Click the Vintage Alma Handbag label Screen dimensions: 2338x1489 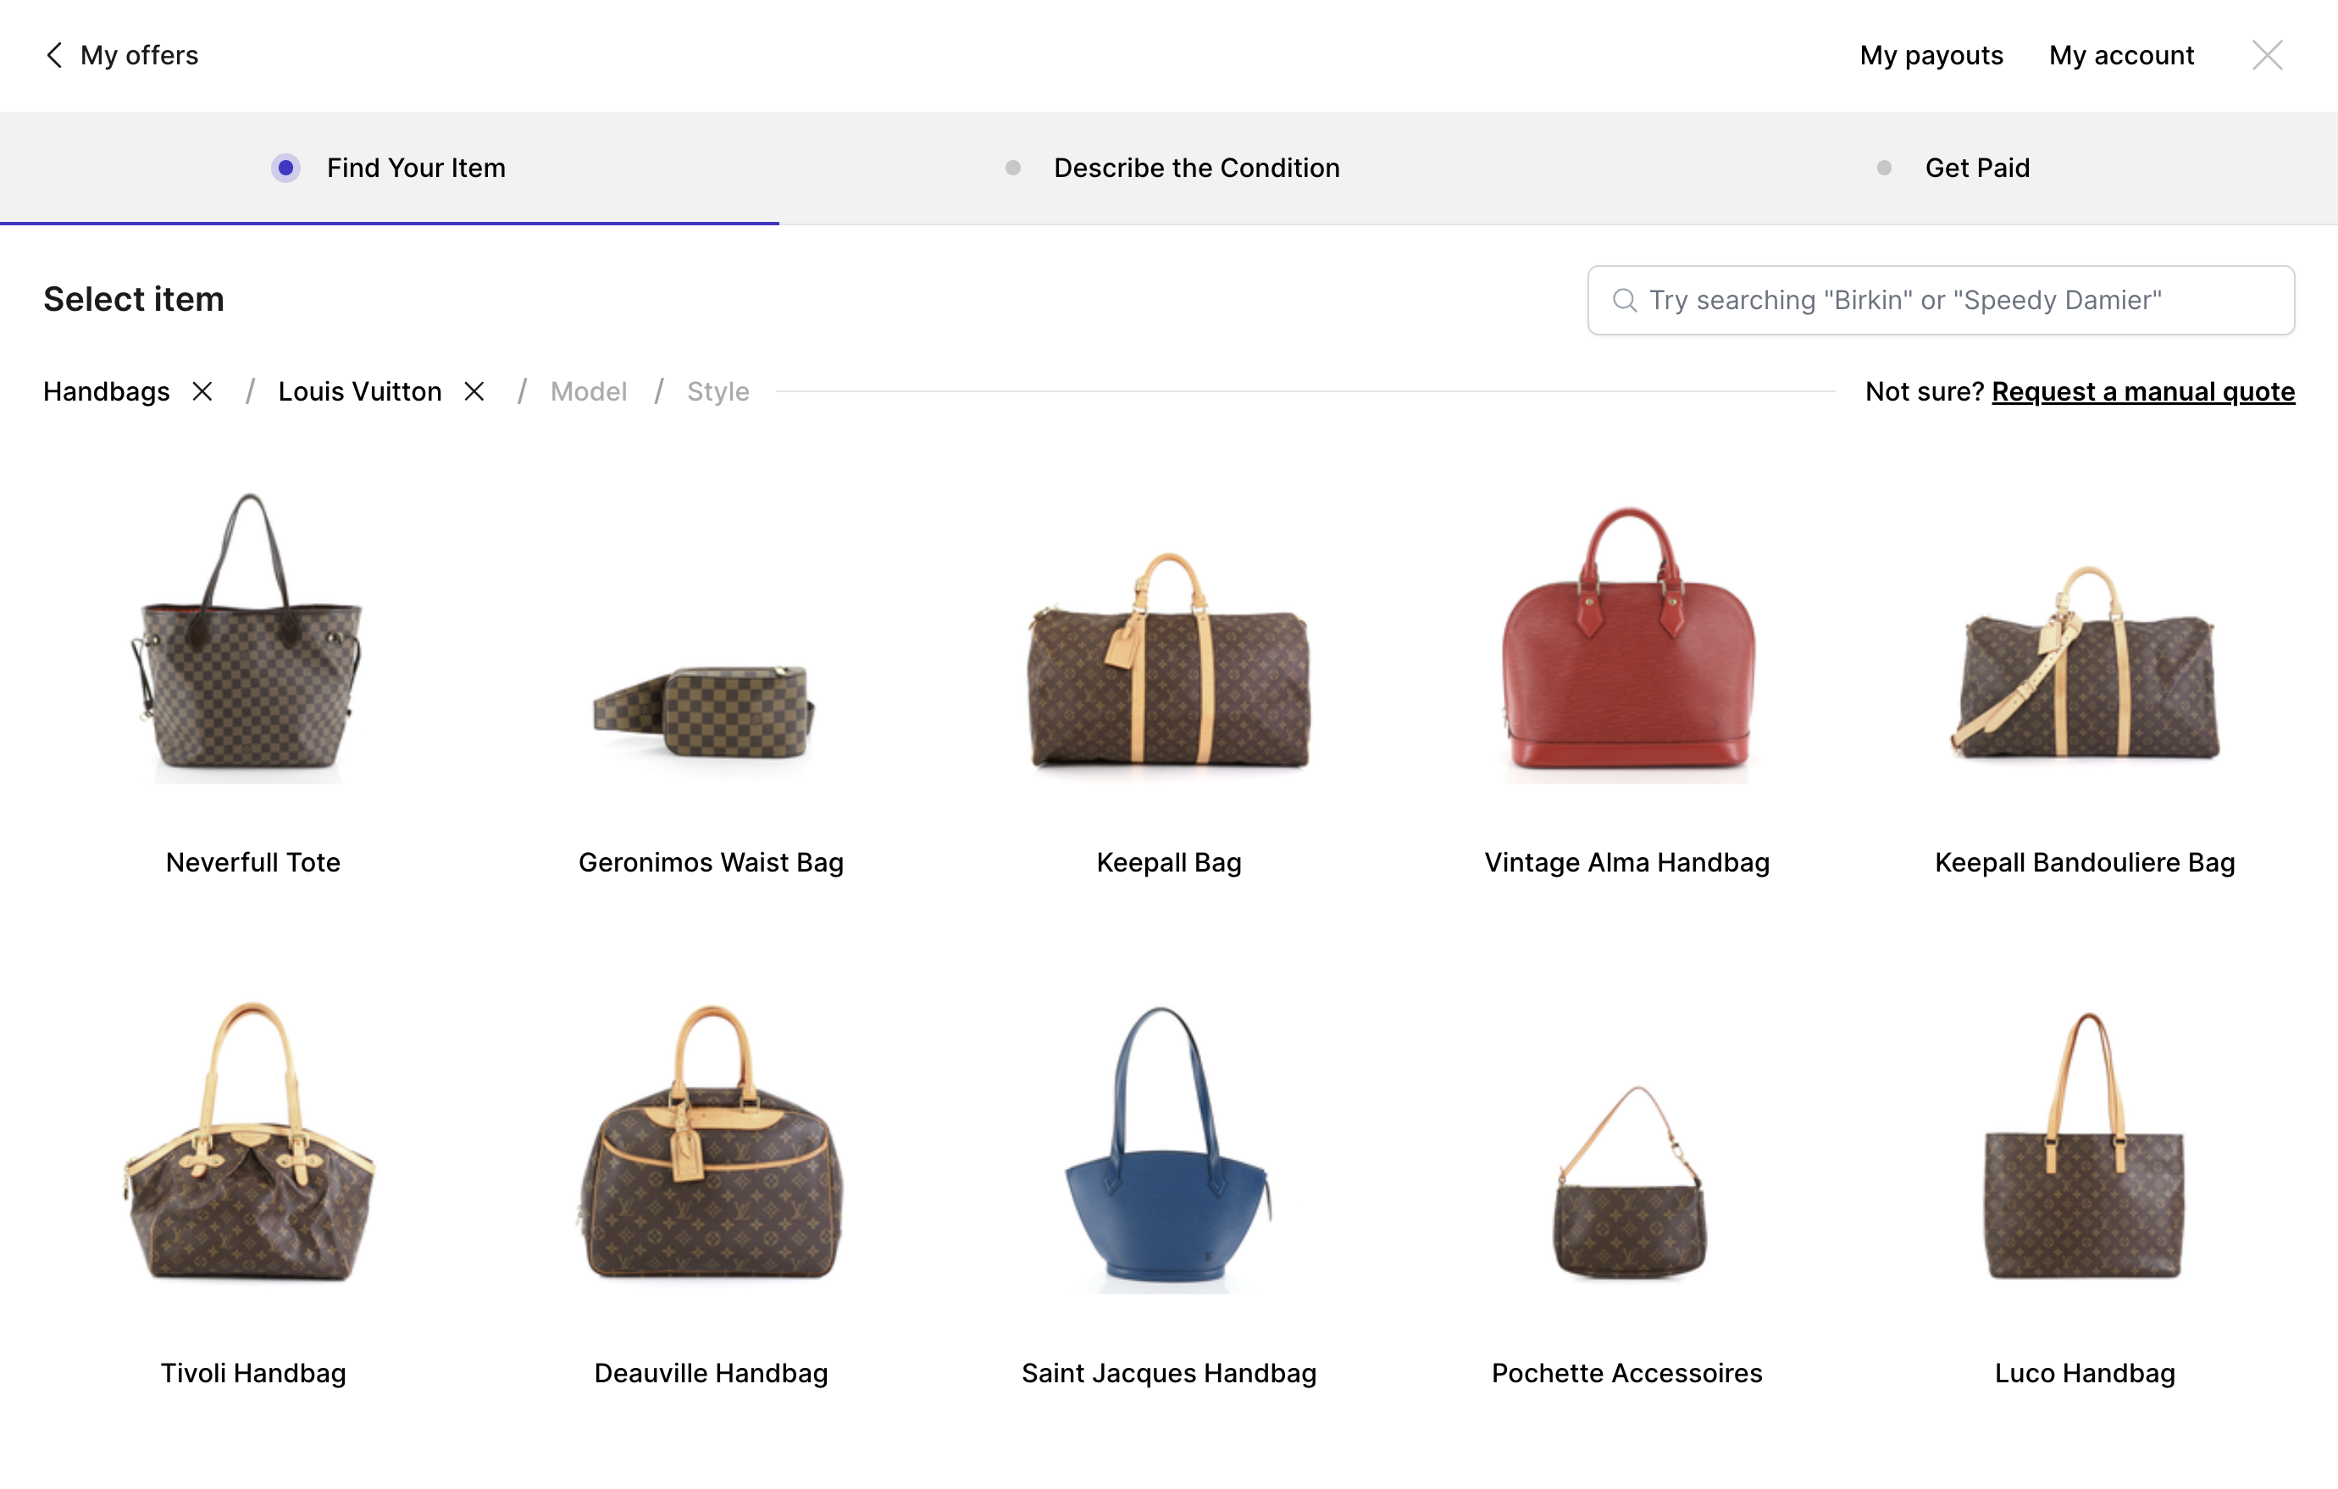tap(1627, 862)
